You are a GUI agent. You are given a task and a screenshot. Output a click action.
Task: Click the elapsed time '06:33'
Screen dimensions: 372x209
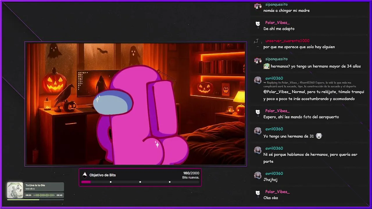(x=28, y=195)
